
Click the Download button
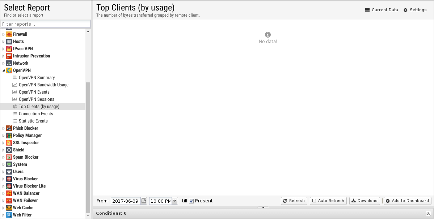point(365,201)
